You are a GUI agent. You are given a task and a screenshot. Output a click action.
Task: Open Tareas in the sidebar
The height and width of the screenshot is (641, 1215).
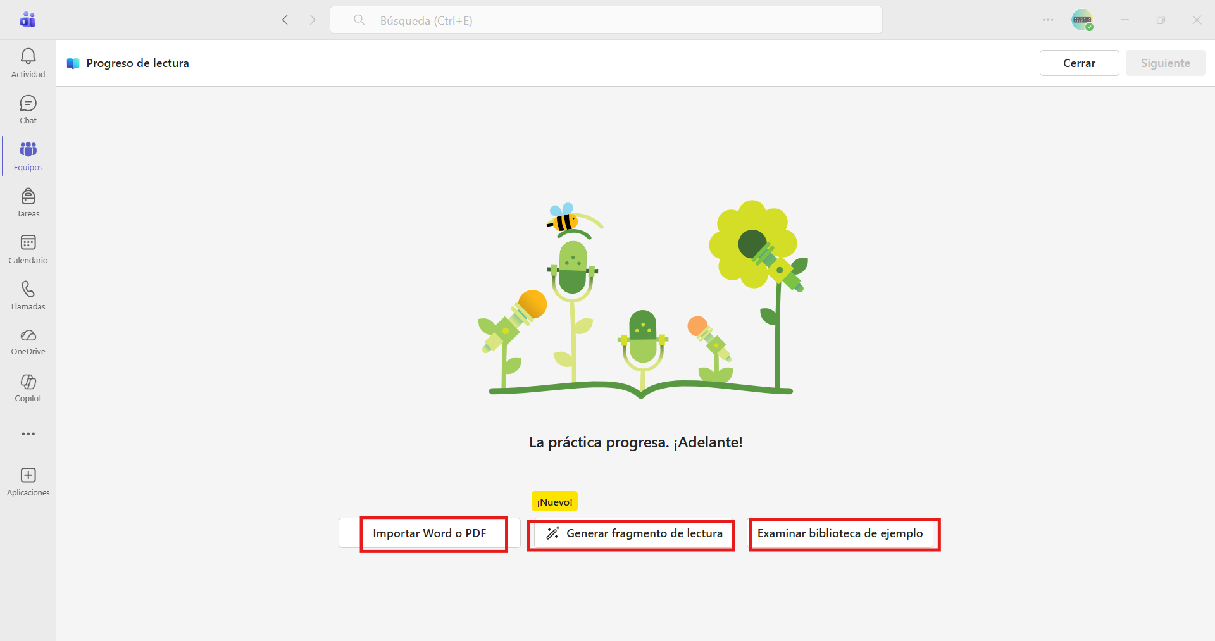[x=28, y=202]
